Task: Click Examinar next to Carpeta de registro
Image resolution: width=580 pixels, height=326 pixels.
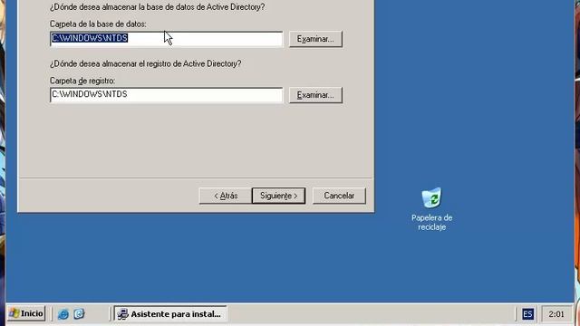Action: click(315, 95)
